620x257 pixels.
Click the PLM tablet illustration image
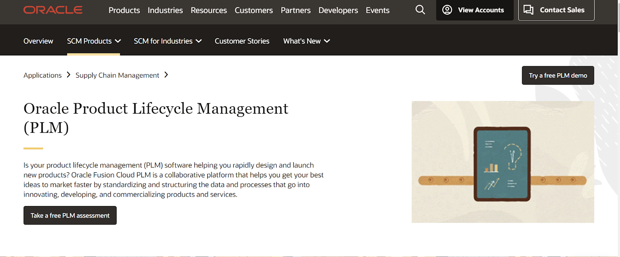503,162
